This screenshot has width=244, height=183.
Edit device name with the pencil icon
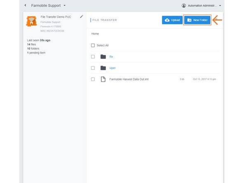82,16
